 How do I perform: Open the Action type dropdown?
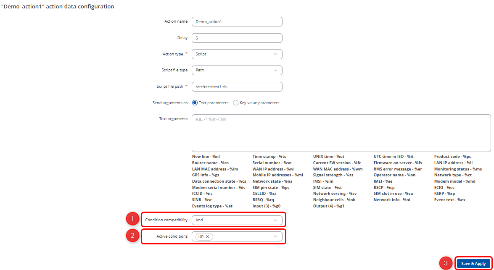pos(237,54)
